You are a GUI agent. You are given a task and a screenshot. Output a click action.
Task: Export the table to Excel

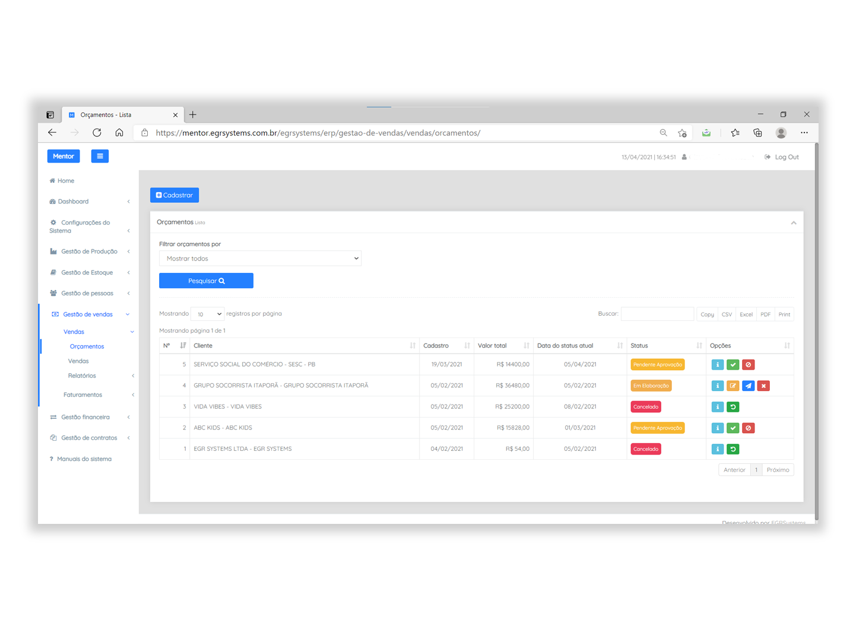click(746, 314)
